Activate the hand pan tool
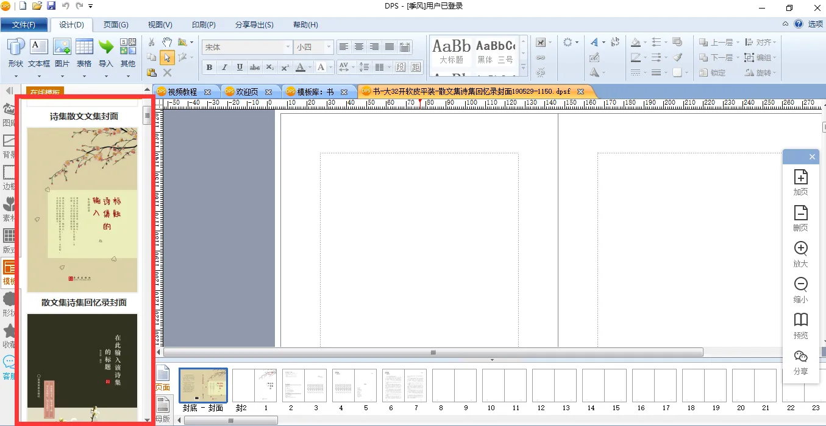This screenshot has width=826, height=426. click(167, 43)
